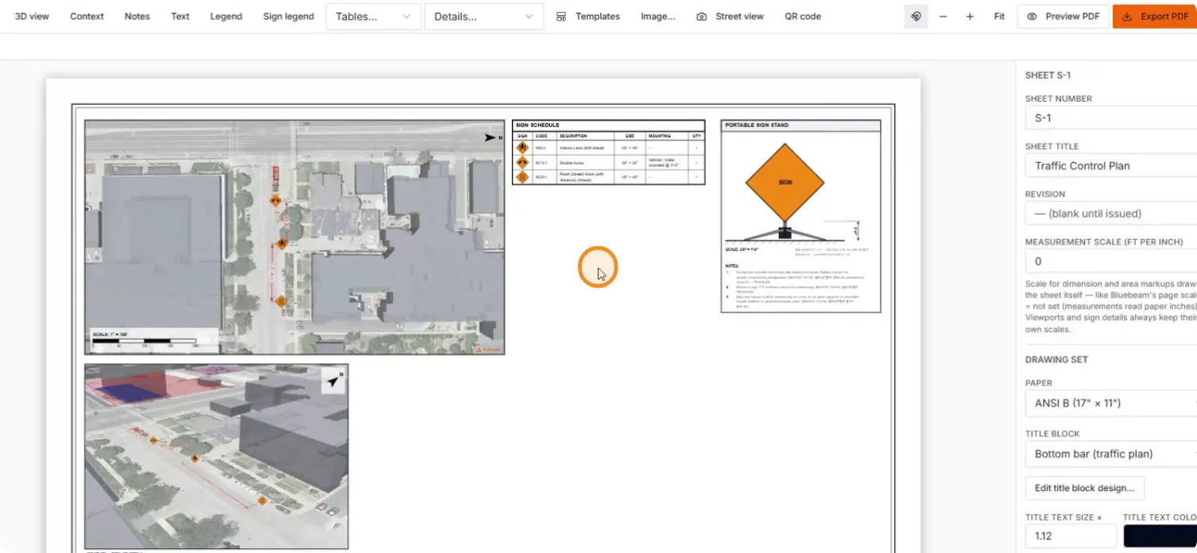Screen dimensions: 1197x553
Task: Click the eye icon in Preview PDF
Action: (x=1032, y=17)
